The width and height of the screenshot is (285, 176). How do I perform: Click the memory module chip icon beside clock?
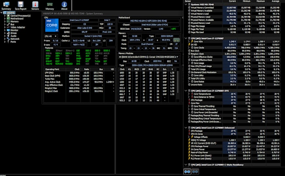[x=176, y=40]
